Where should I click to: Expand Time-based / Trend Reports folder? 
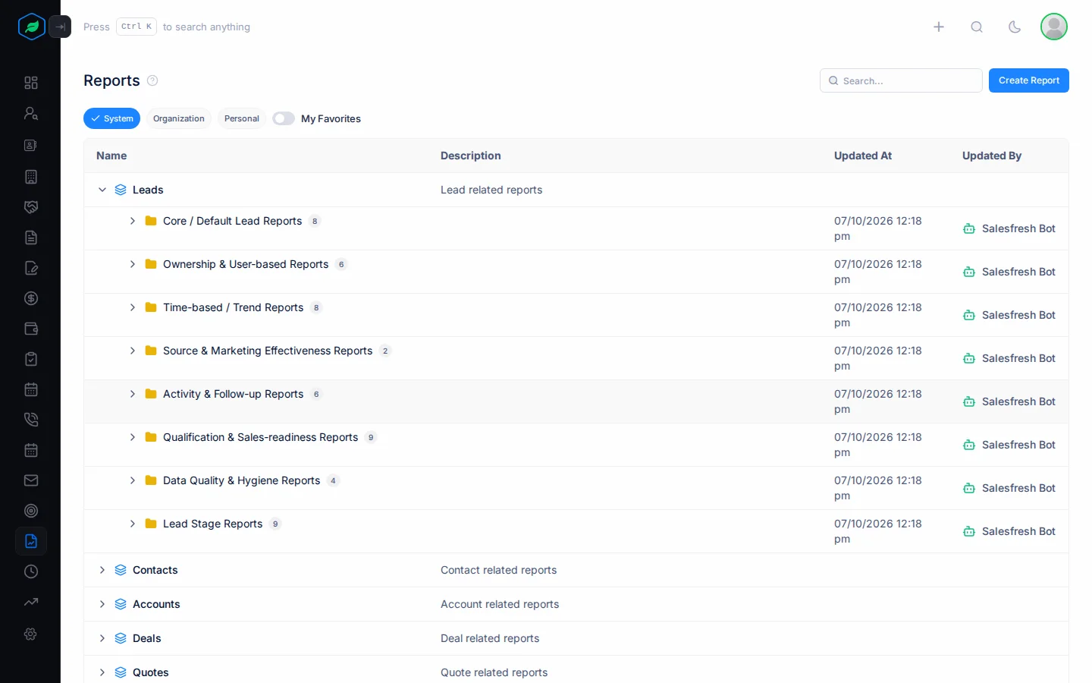point(133,307)
